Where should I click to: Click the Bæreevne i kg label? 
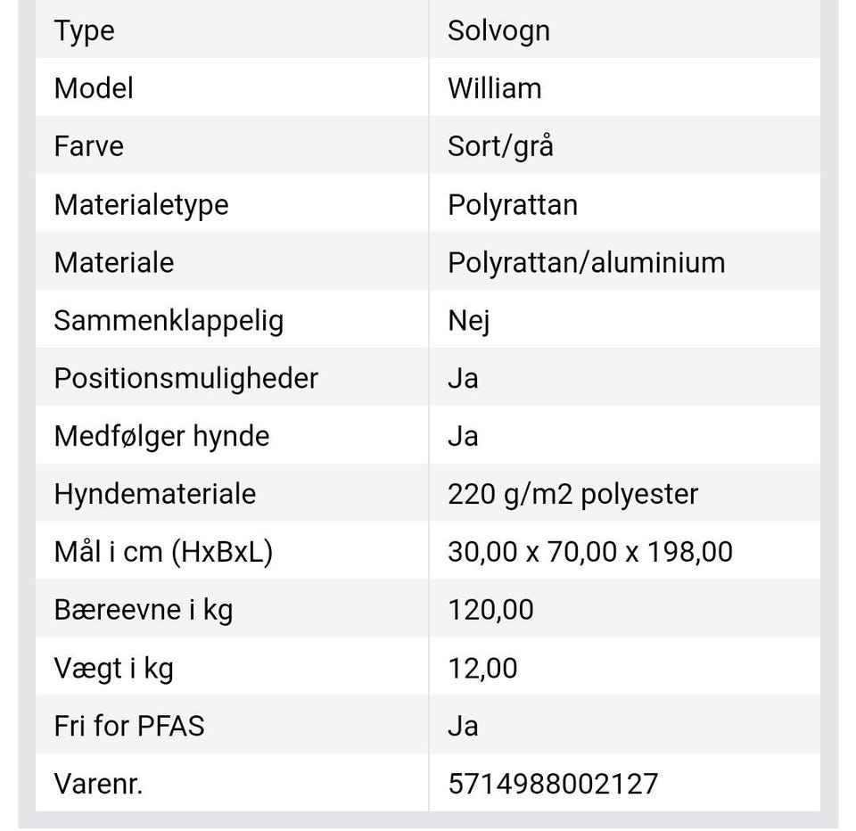(x=143, y=610)
